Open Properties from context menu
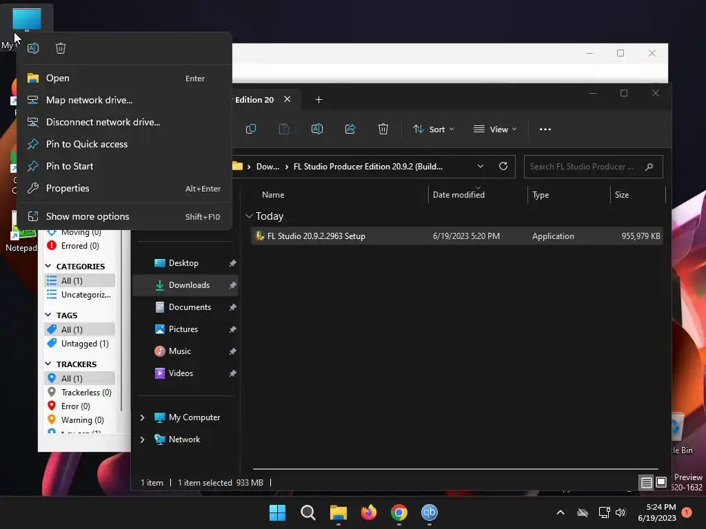Screen dimensions: 706x529 pos(124,189)
